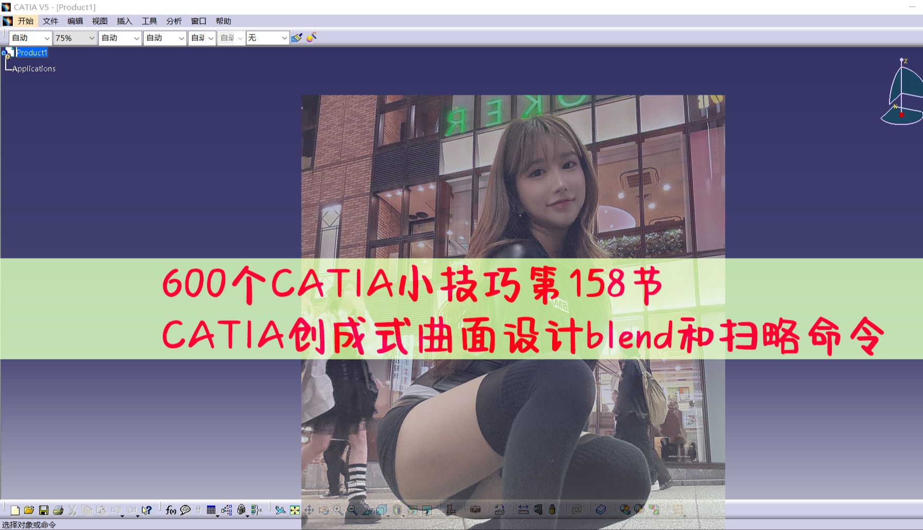Select the Measure Between tool
923x530 pixels.
coord(523,510)
